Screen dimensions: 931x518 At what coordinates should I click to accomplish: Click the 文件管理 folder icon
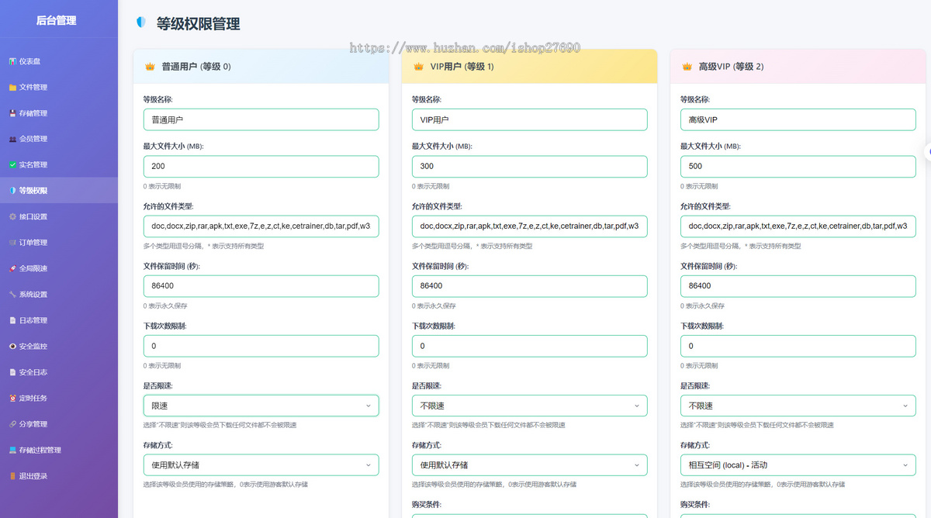click(x=12, y=88)
